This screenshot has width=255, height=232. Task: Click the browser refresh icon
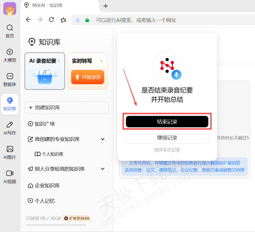pyautogui.click(x=51, y=20)
